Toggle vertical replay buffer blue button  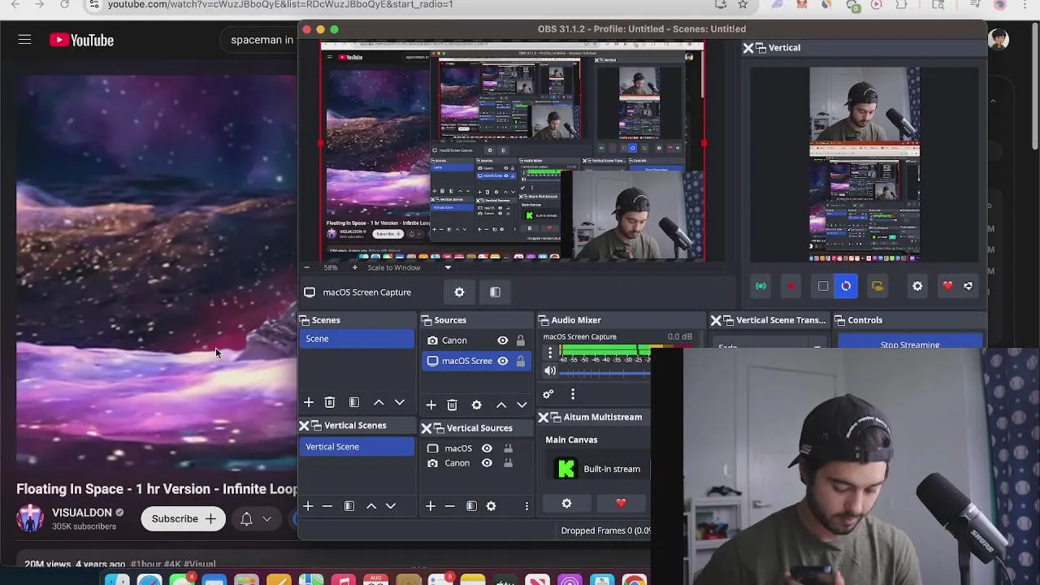[x=846, y=286]
